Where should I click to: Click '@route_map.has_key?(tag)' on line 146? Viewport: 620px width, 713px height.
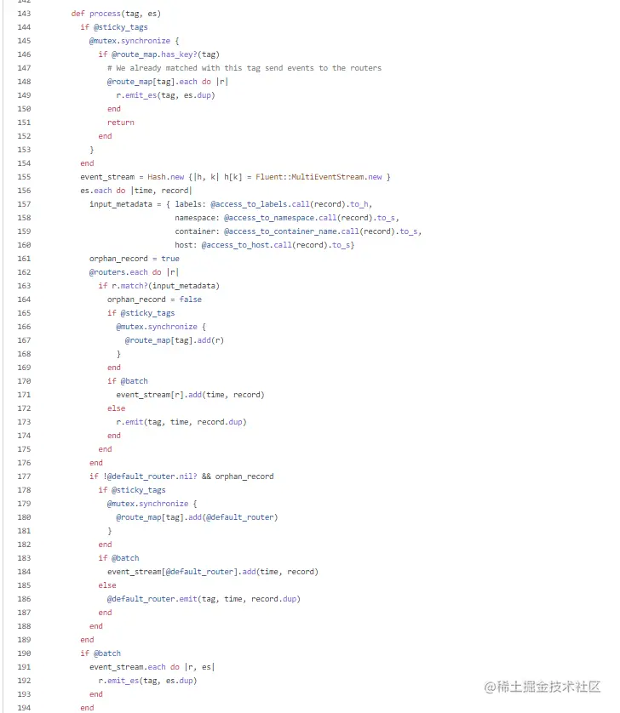166,54
